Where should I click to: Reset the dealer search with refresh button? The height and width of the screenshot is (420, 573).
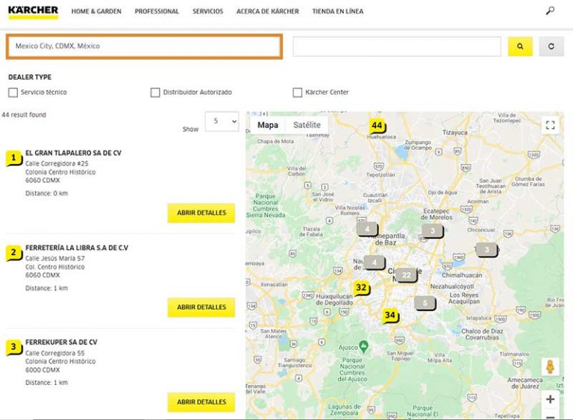click(x=551, y=46)
